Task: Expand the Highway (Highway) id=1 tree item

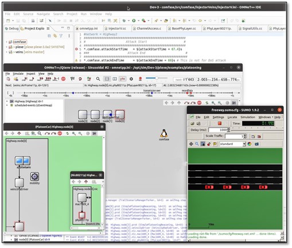Action: point(7,101)
